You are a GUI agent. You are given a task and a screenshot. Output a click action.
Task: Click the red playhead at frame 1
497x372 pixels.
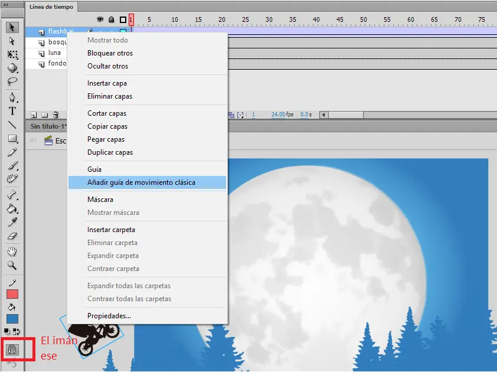click(131, 19)
